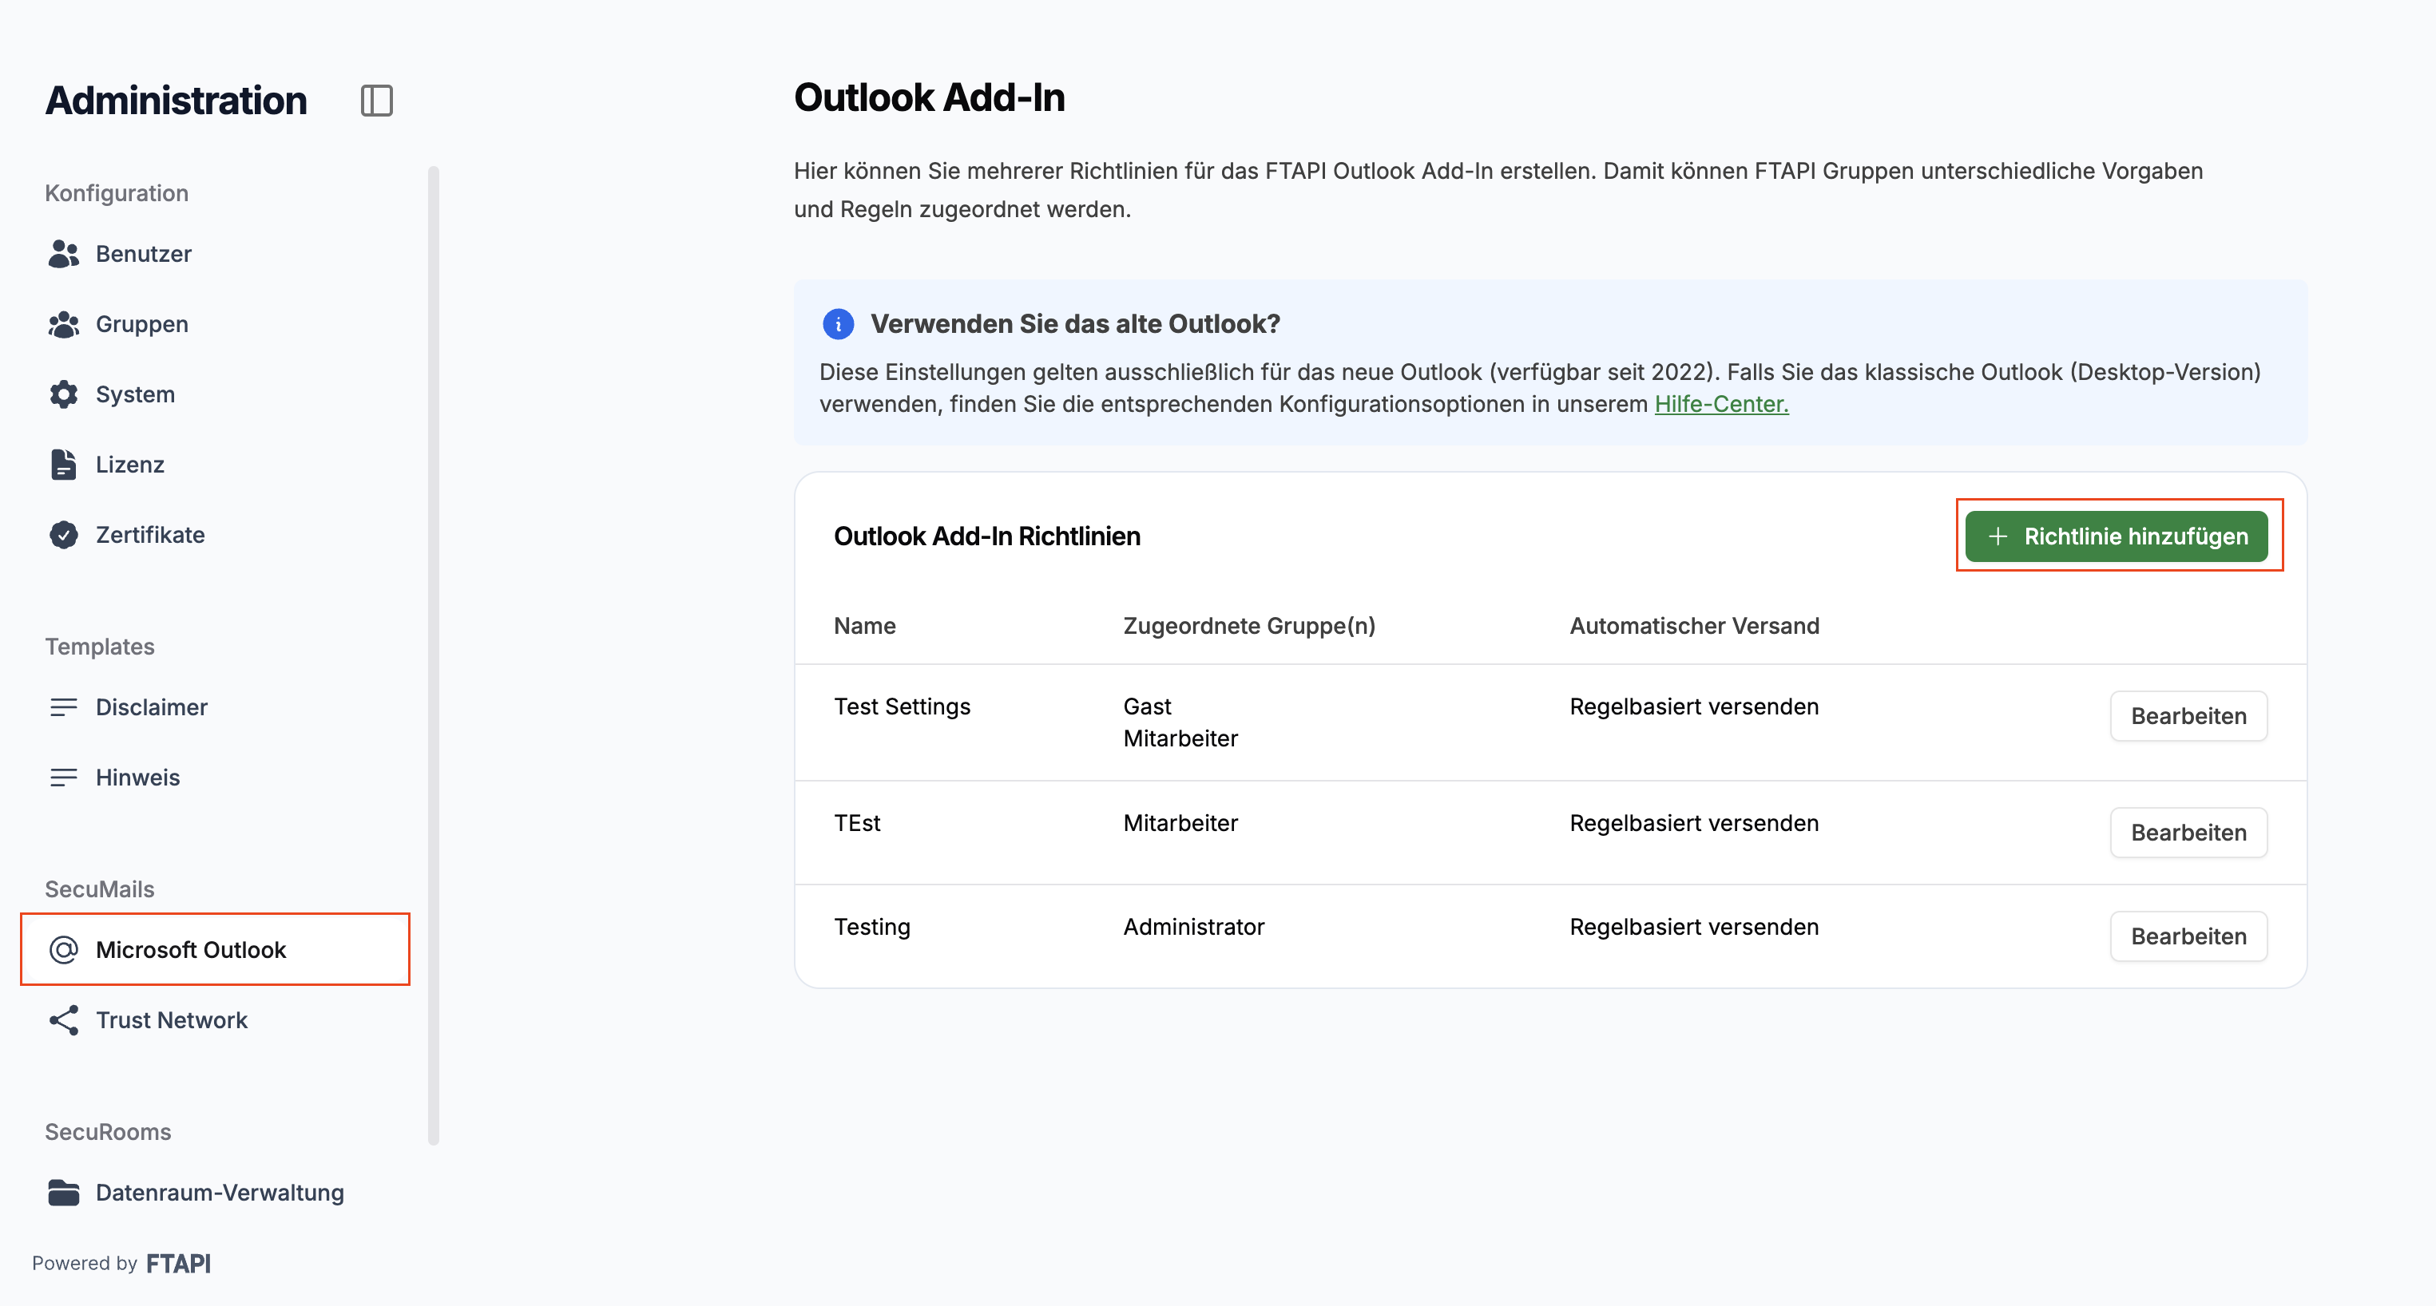Image resolution: width=2436 pixels, height=1306 pixels.
Task: Open System via the gear icon
Action: coord(63,394)
